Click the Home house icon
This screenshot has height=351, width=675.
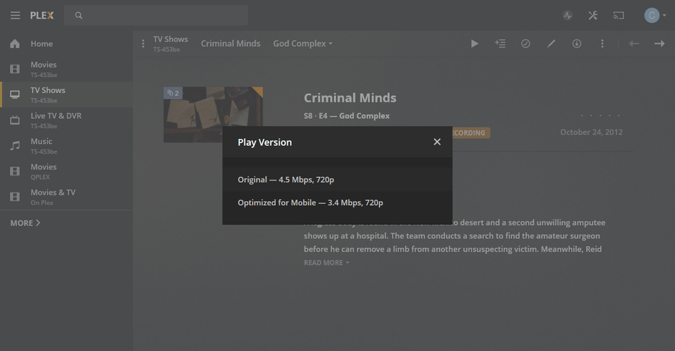15,43
